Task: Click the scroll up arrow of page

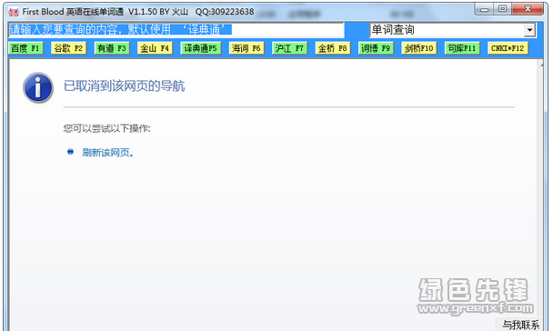Action: 541,65
